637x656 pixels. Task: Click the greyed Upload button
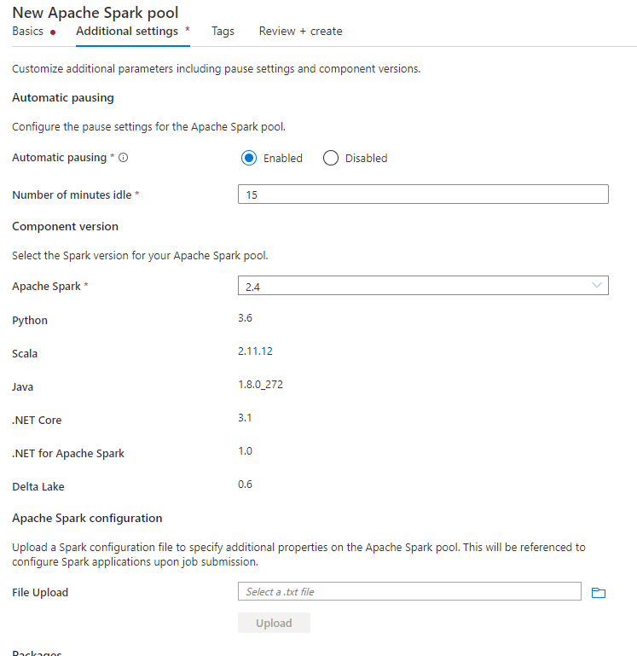[274, 623]
